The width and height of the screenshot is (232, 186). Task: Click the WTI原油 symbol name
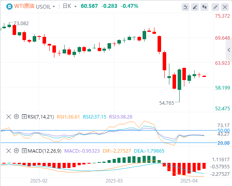click(x=24, y=6)
